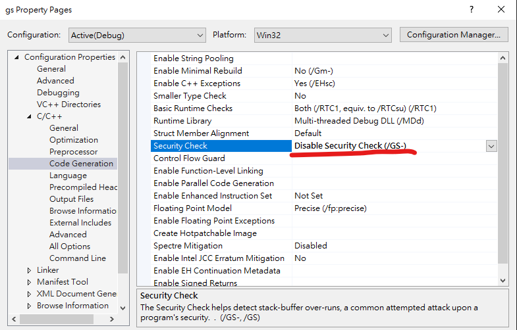Image resolution: width=517 pixels, height=330 pixels.
Task: Open the Preprocessor property page
Action: [73, 152]
